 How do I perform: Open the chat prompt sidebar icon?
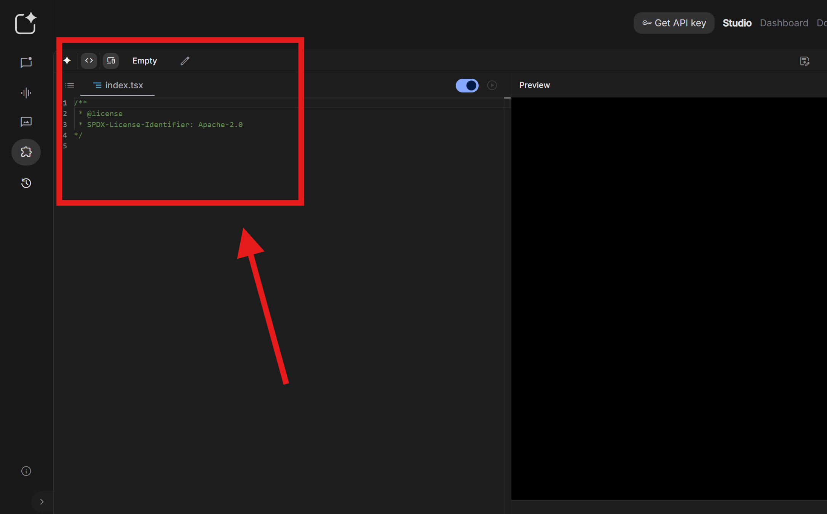[26, 62]
